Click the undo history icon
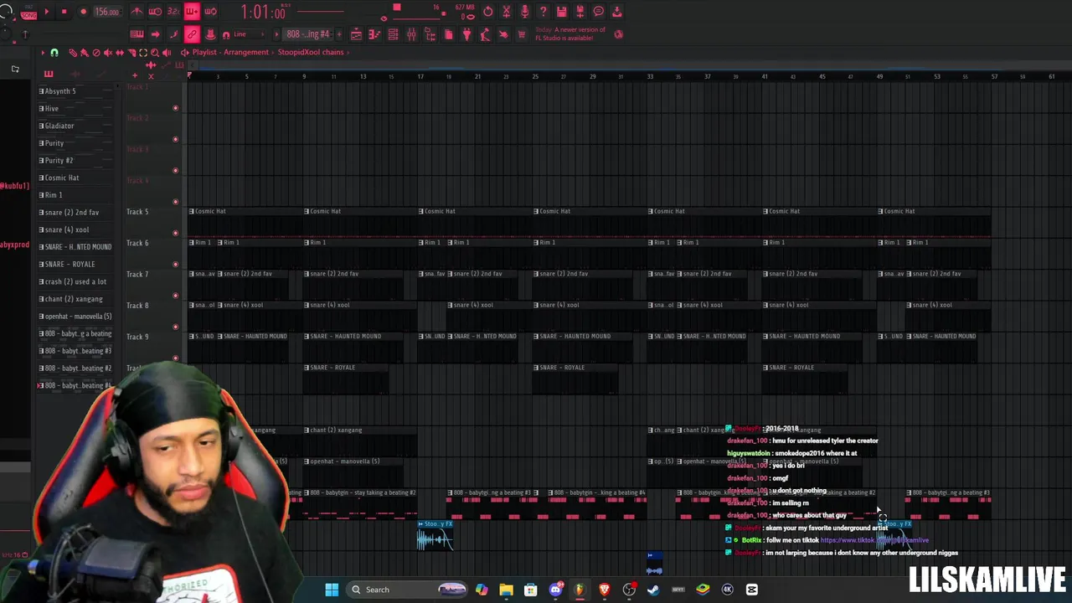1072x603 pixels. pyautogui.click(x=488, y=12)
